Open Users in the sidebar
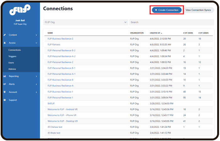The image size is (220, 141). point(11,63)
